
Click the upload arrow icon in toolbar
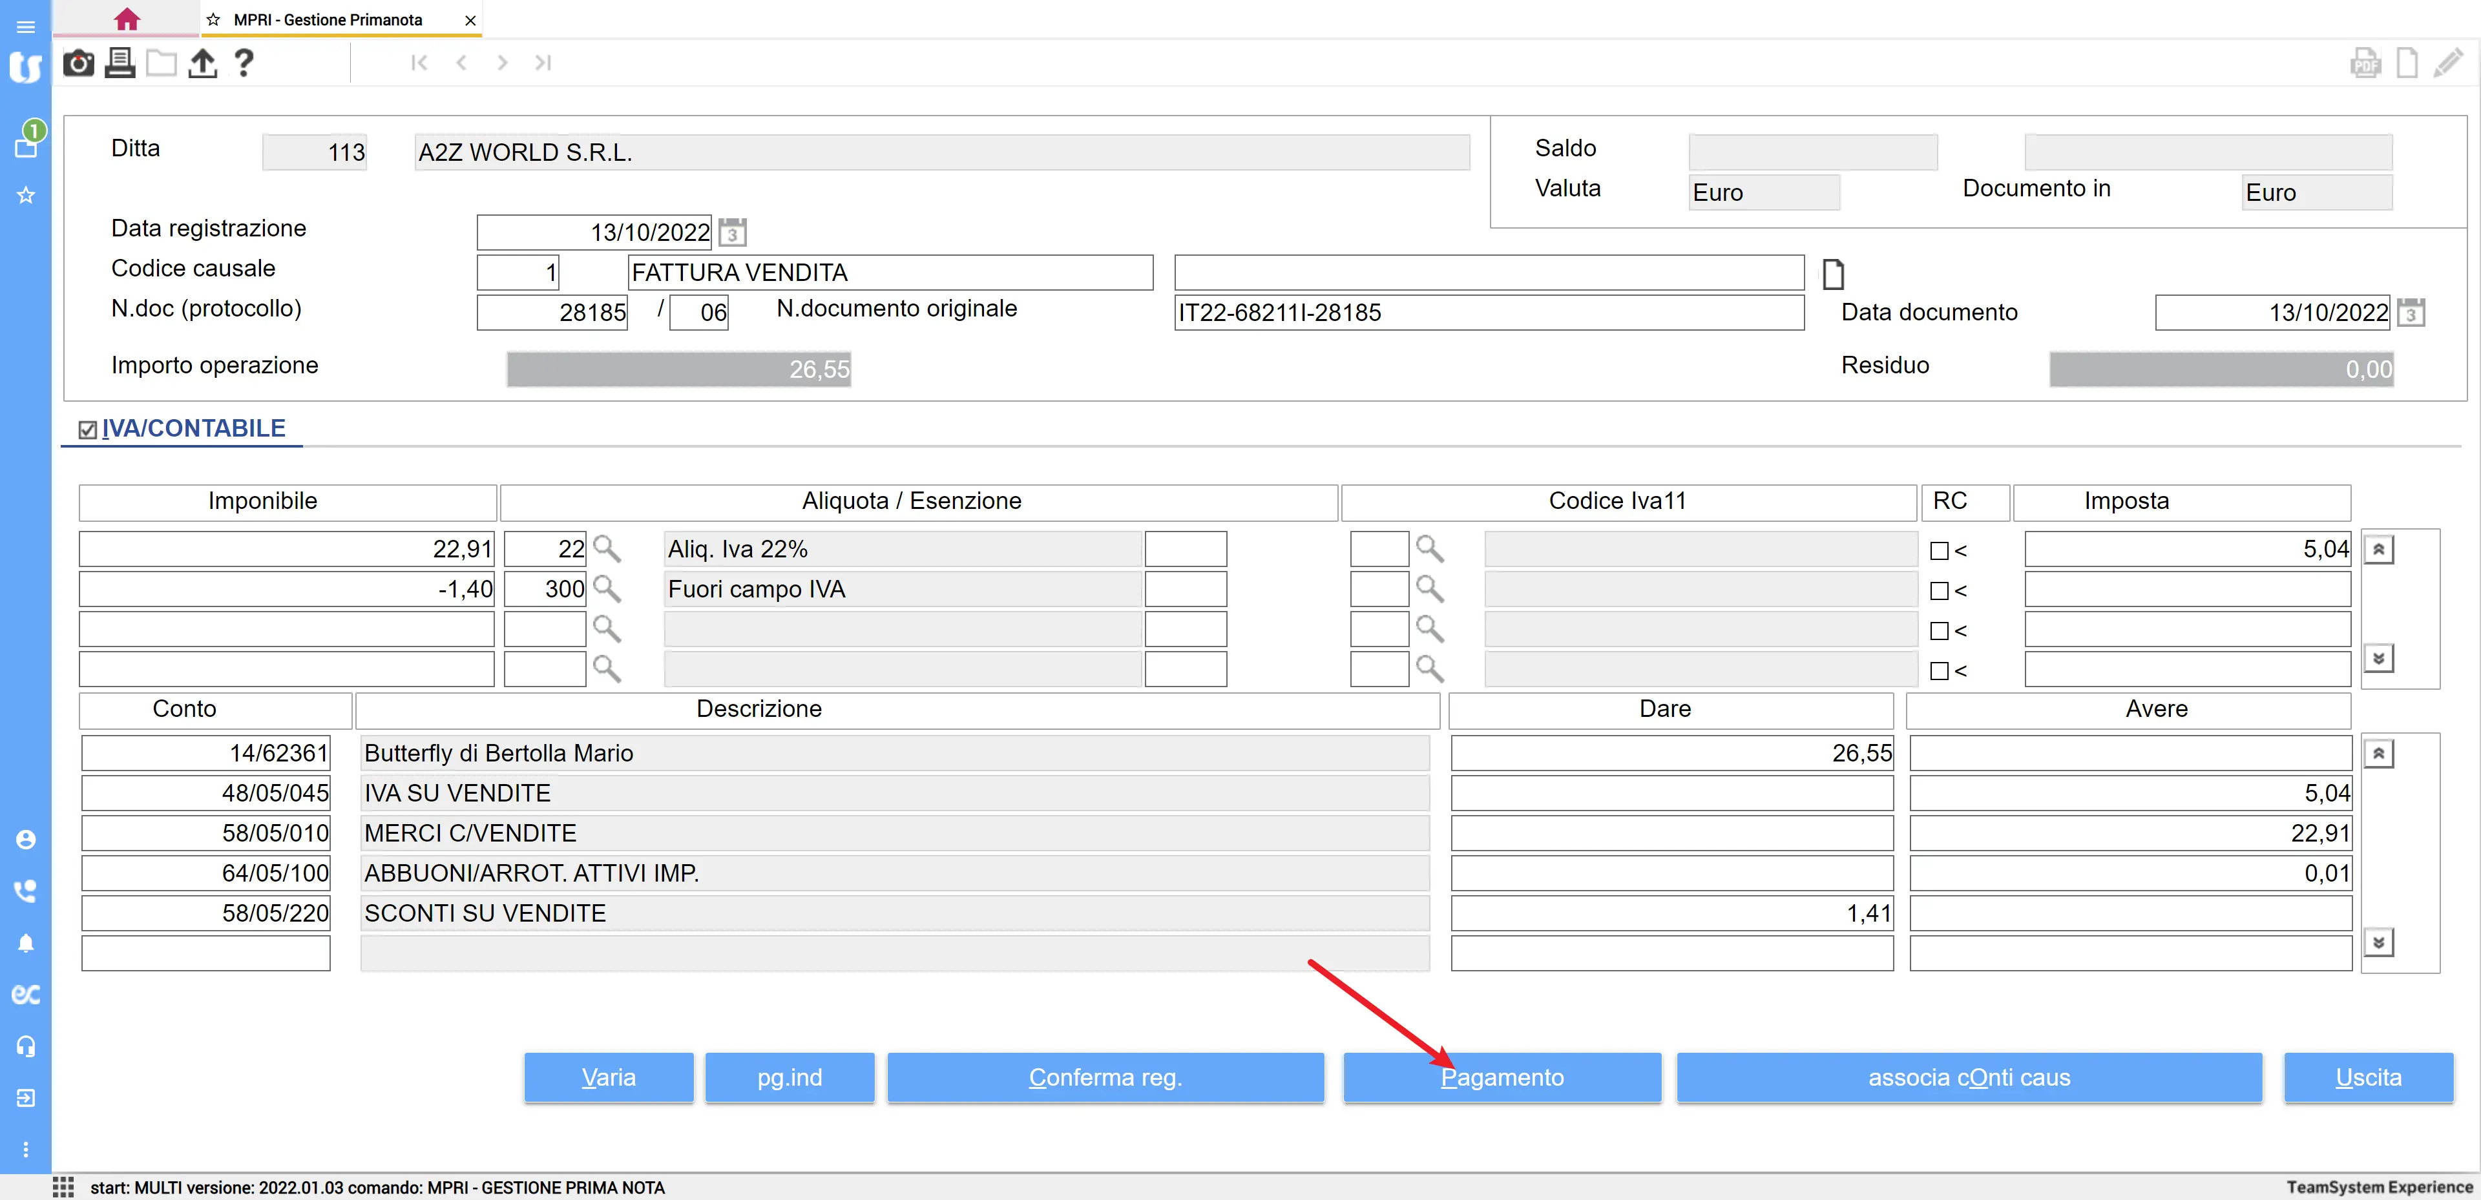(x=202, y=63)
